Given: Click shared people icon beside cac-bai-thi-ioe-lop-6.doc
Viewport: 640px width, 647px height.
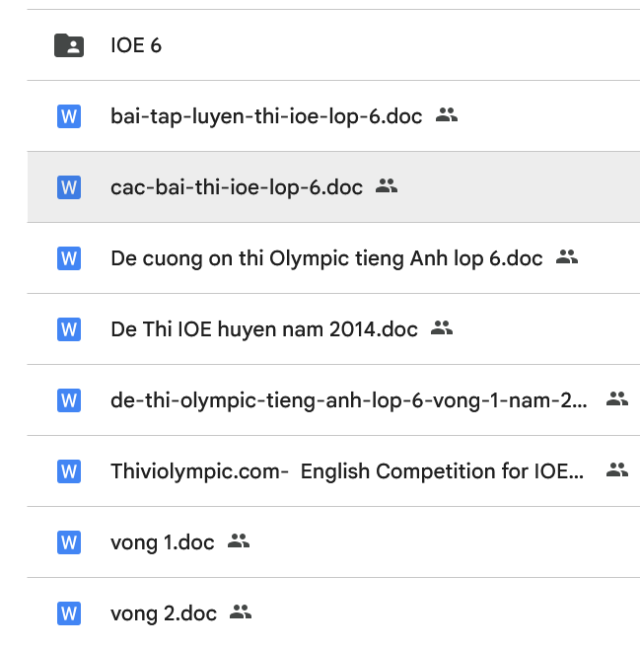Looking at the screenshot, I should tap(387, 186).
